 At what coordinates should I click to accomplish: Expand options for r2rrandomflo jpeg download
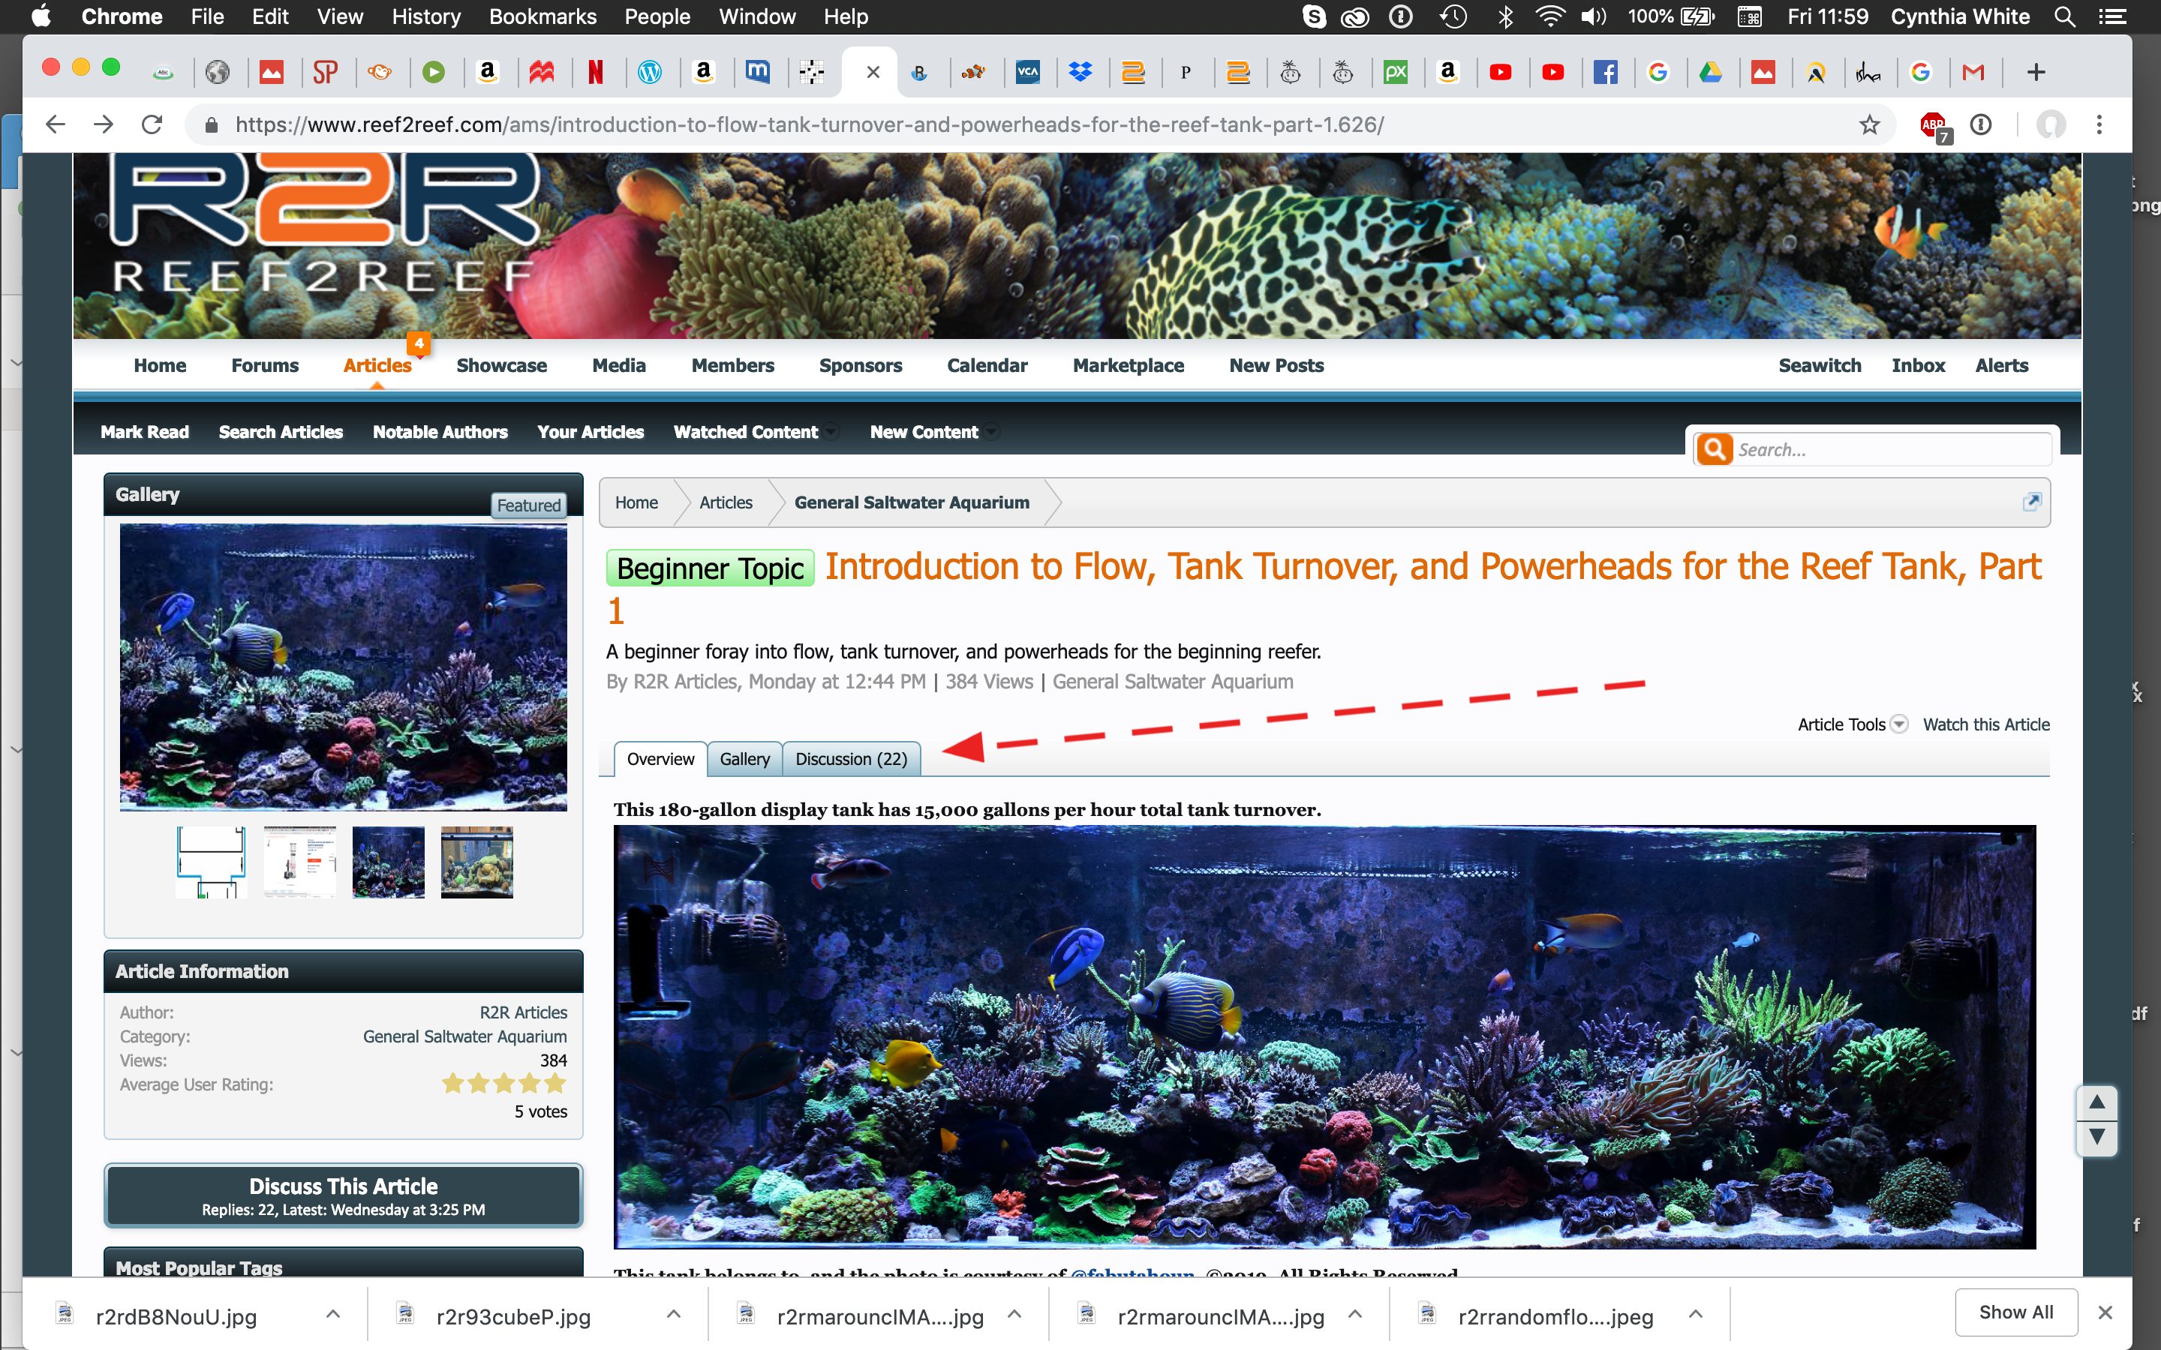point(1696,1314)
